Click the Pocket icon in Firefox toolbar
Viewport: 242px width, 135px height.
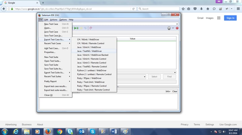pos(195,9)
